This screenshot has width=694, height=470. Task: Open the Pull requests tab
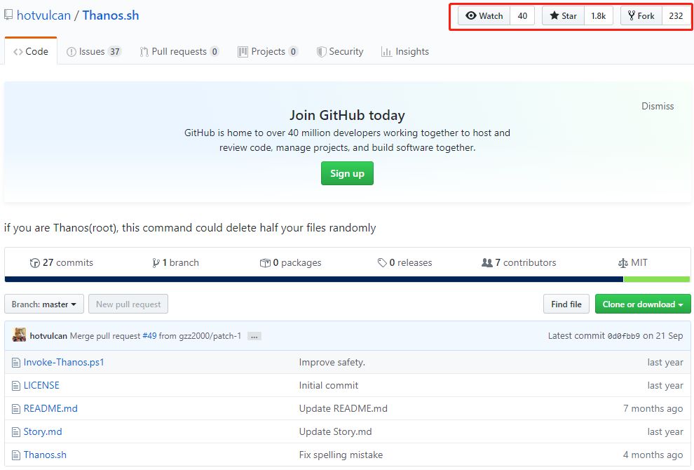coord(179,51)
